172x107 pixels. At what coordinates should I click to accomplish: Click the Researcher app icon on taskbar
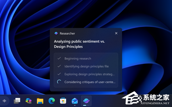click(86, 100)
